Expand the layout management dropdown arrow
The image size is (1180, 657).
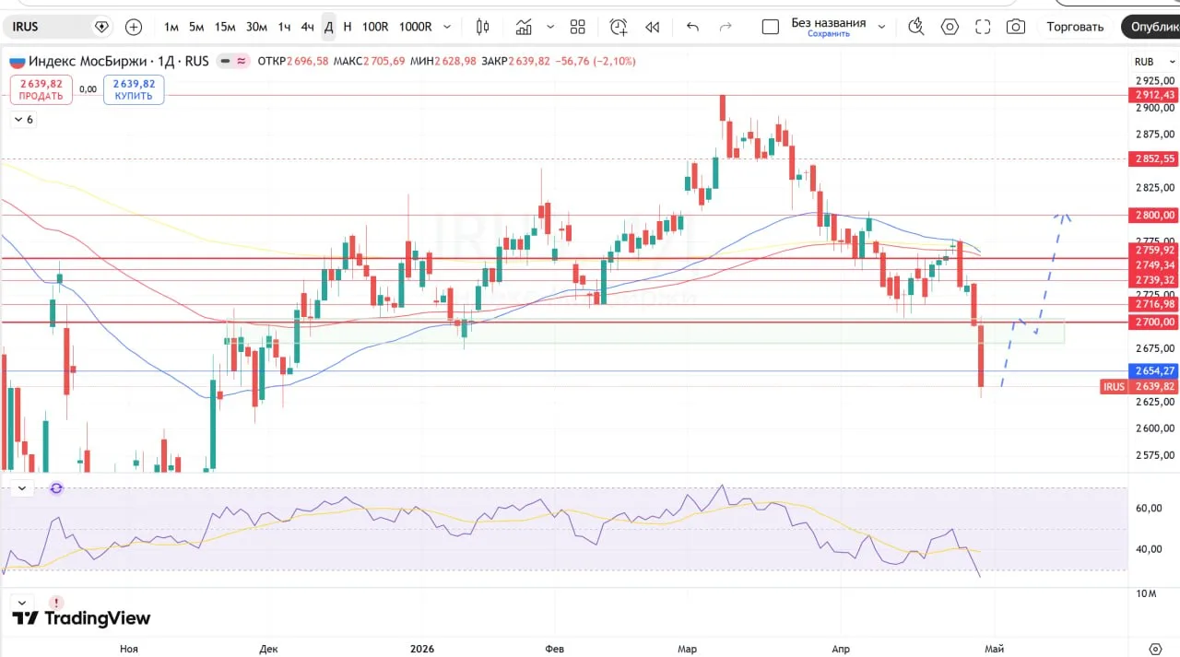coord(881,27)
